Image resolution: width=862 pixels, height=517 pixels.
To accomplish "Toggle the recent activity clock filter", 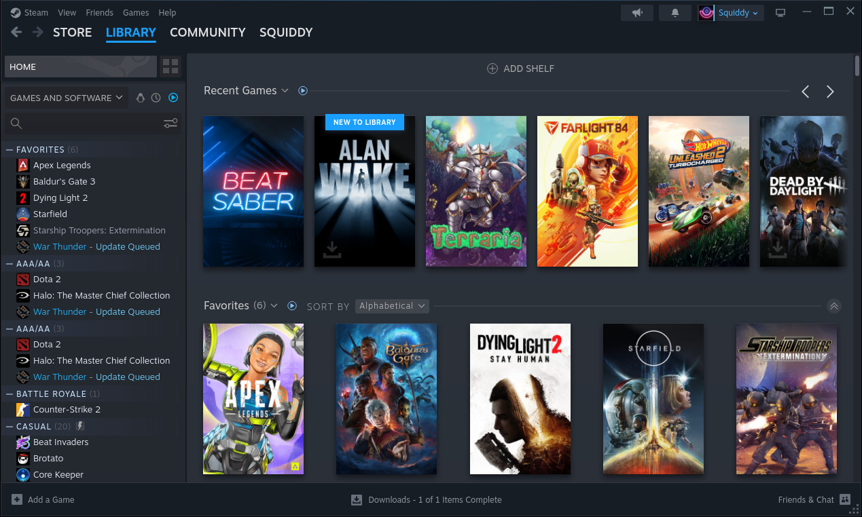I will tap(156, 98).
